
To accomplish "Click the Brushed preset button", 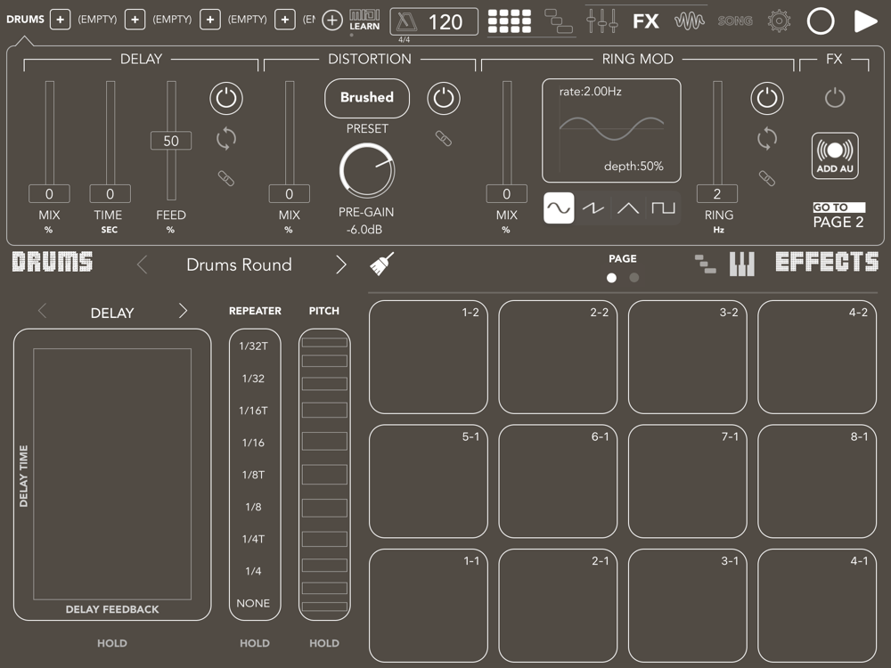I will (x=366, y=98).
